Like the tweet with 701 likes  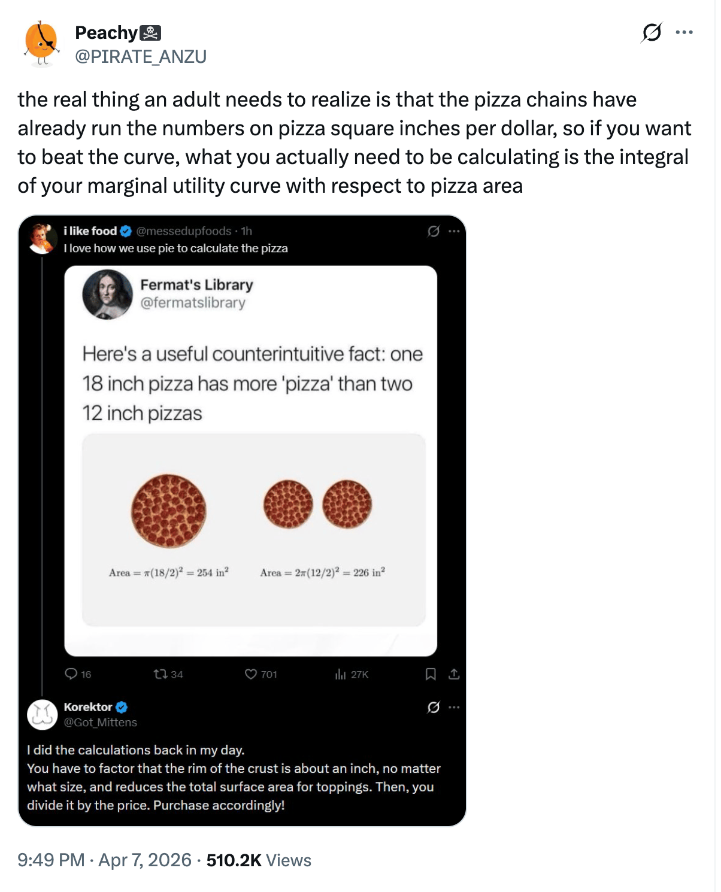tap(251, 674)
